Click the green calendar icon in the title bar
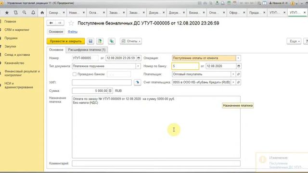The image size is (308, 173). [x=229, y=3]
